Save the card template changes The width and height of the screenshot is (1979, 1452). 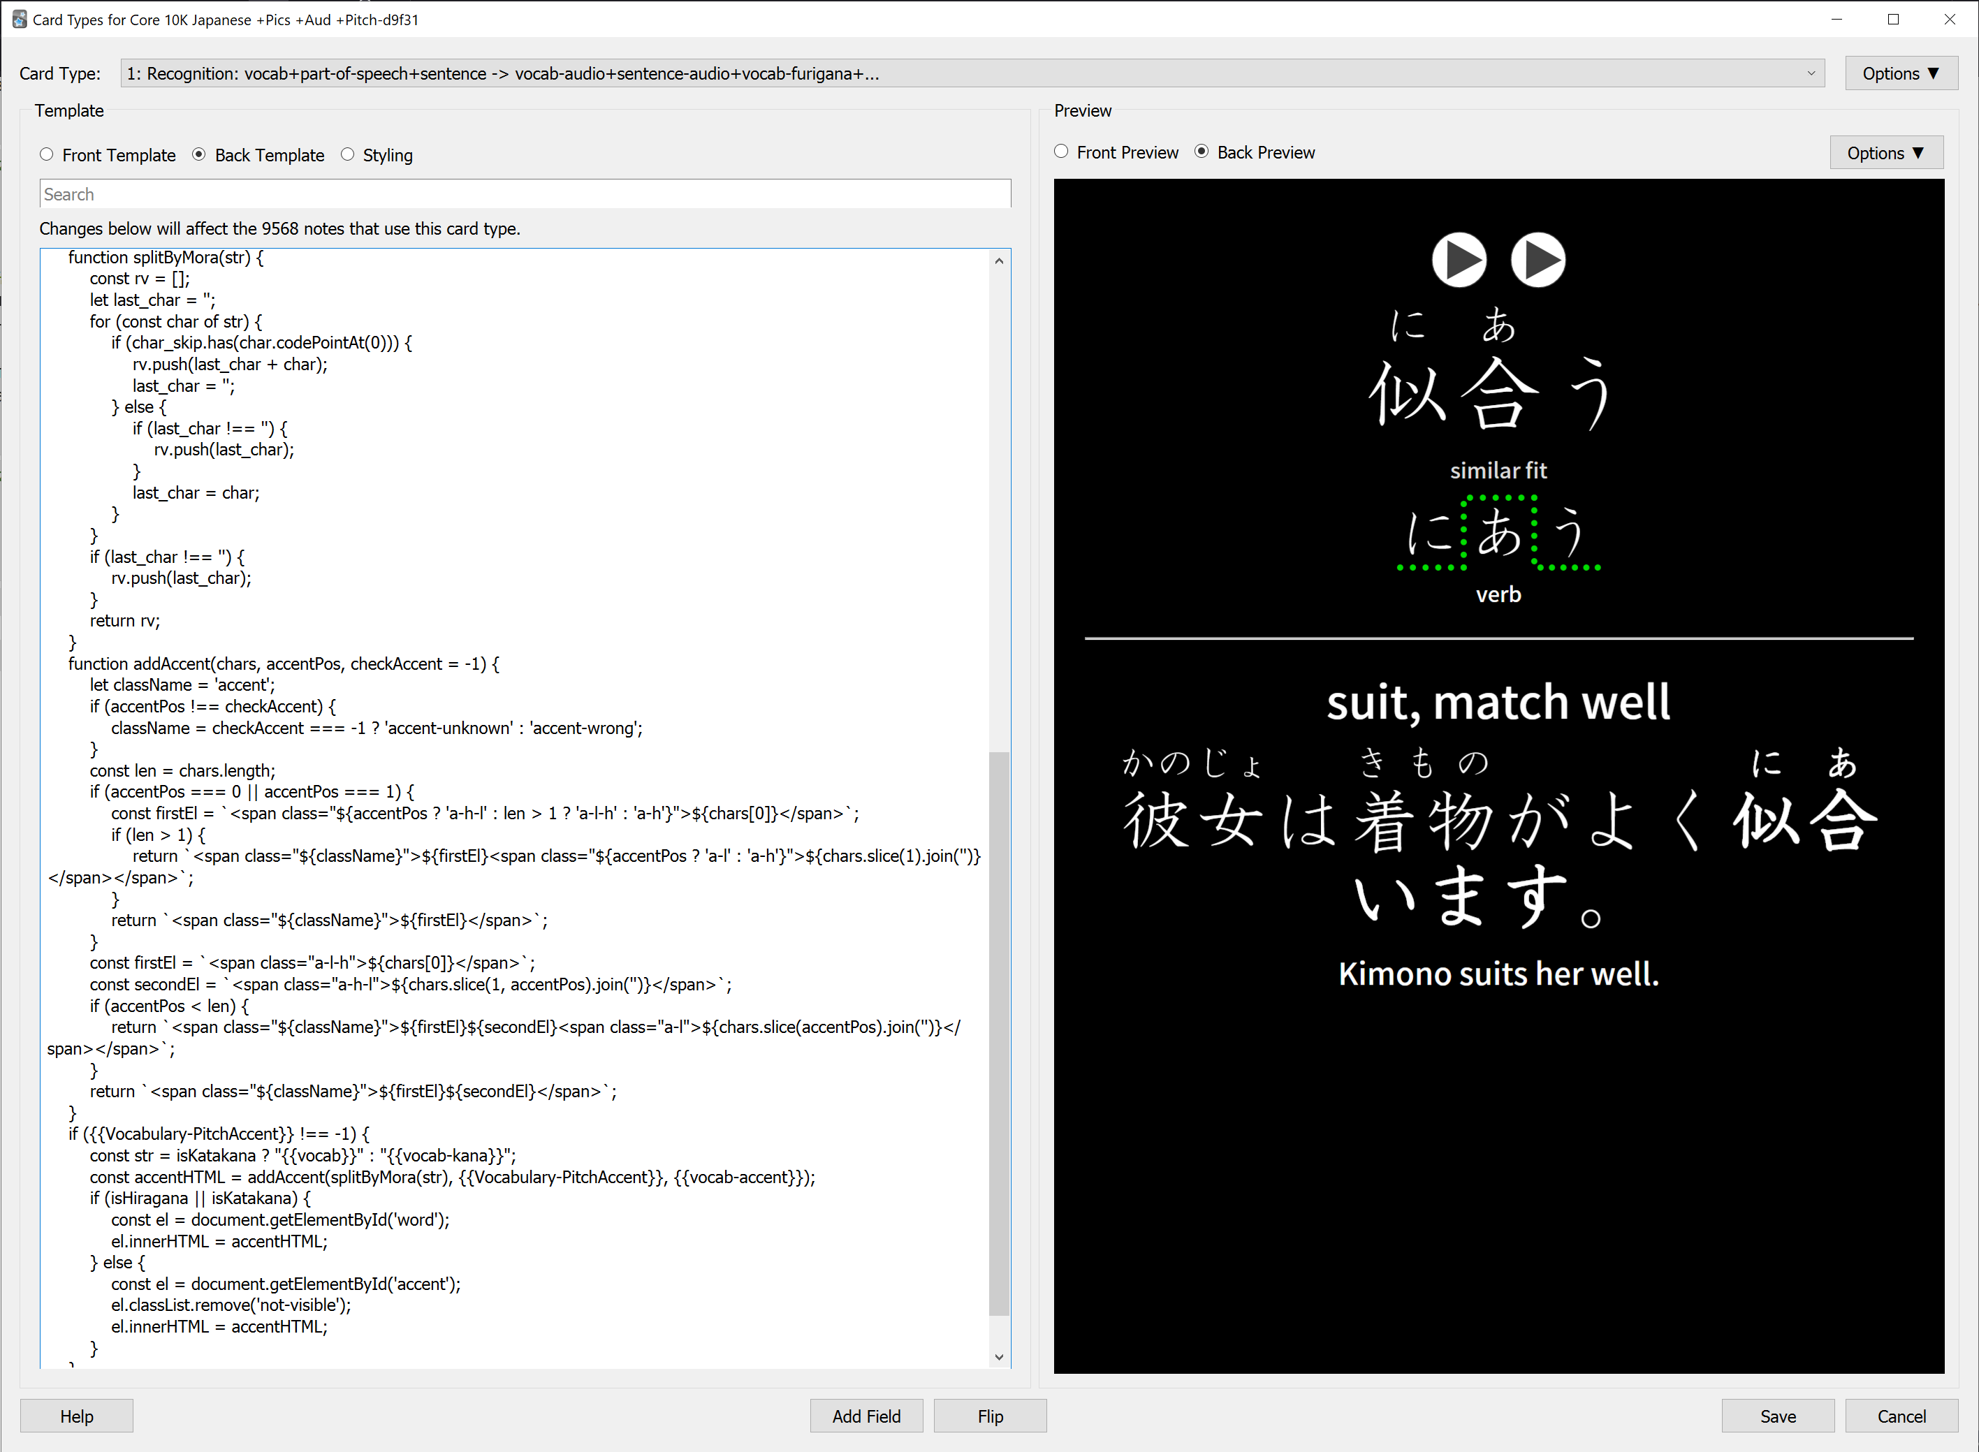(x=1777, y=1415)
